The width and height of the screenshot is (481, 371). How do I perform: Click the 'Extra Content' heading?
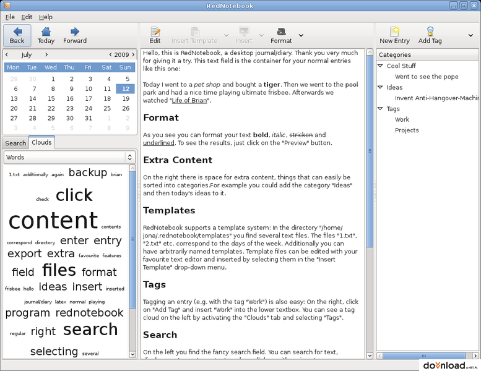178,160
